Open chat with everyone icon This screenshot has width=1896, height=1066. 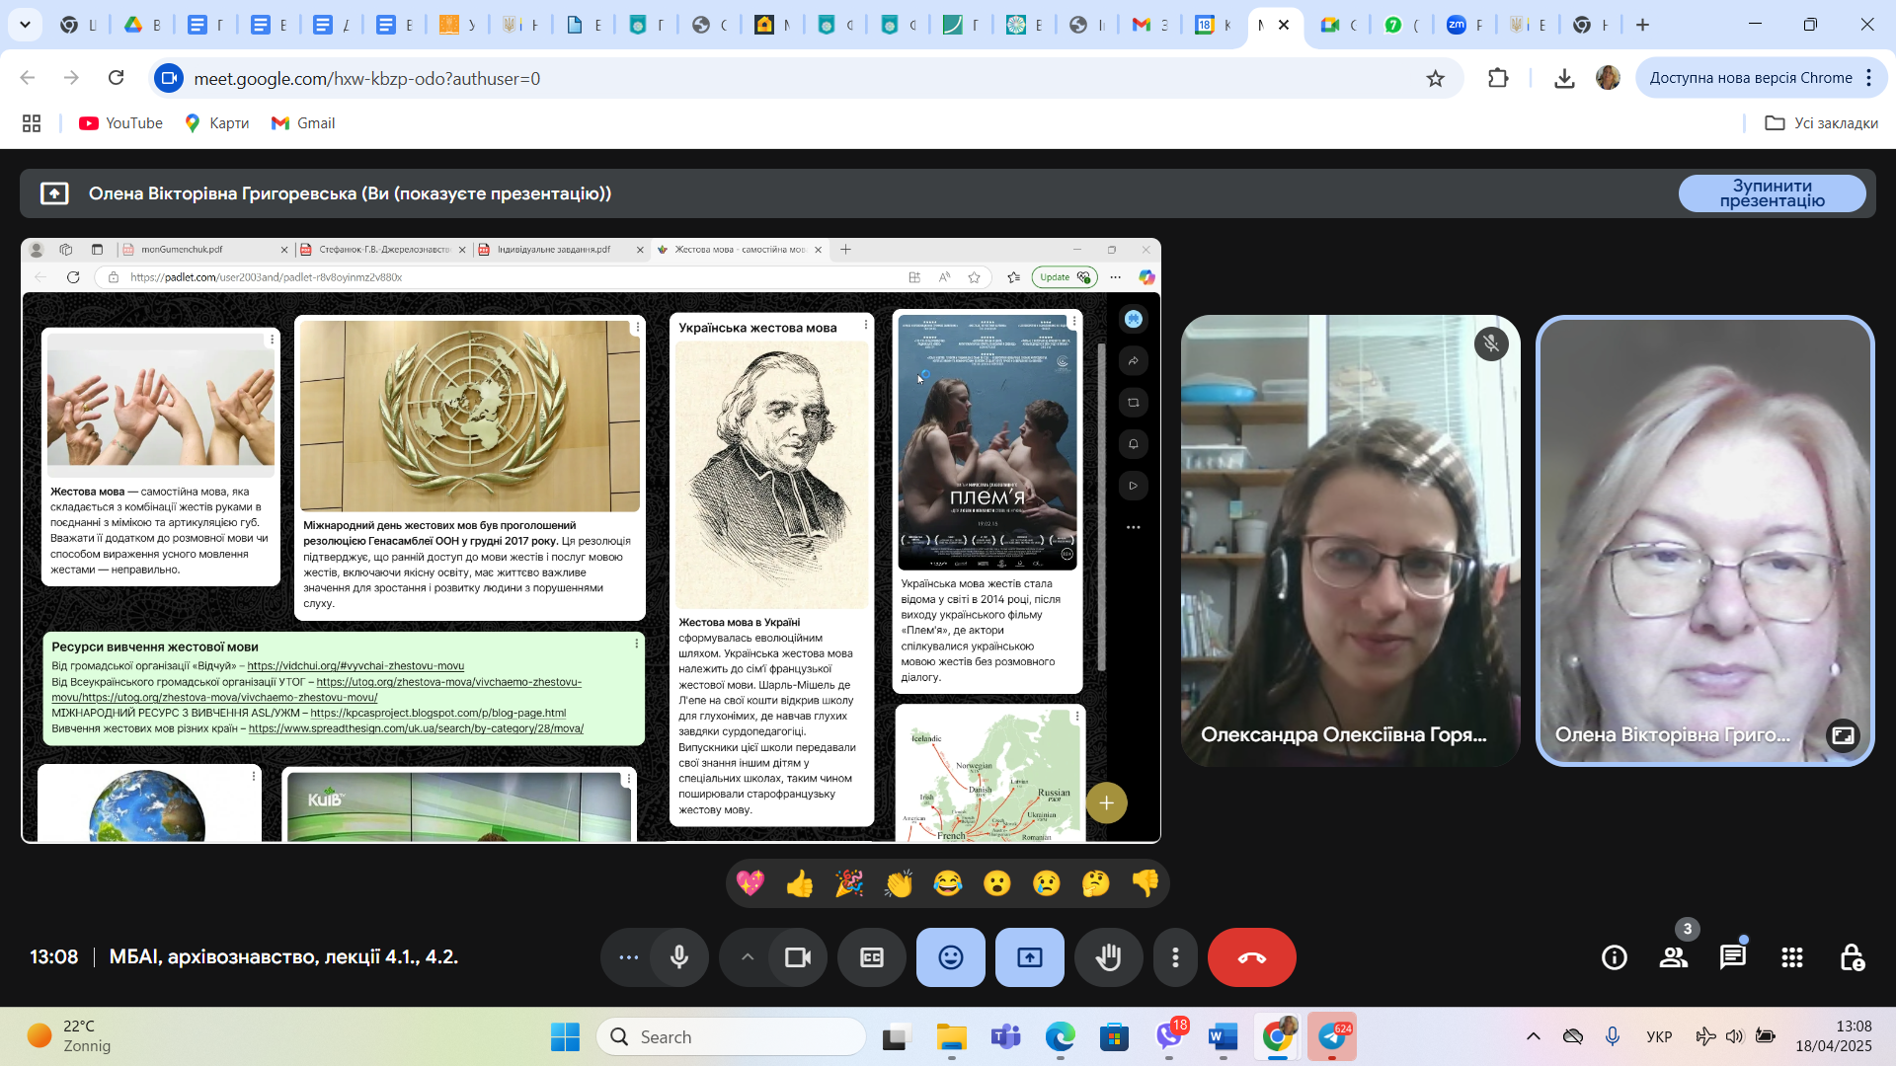[1732, 957]
